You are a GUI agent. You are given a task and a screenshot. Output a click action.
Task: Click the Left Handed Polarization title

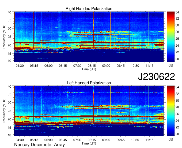point(89,83)
